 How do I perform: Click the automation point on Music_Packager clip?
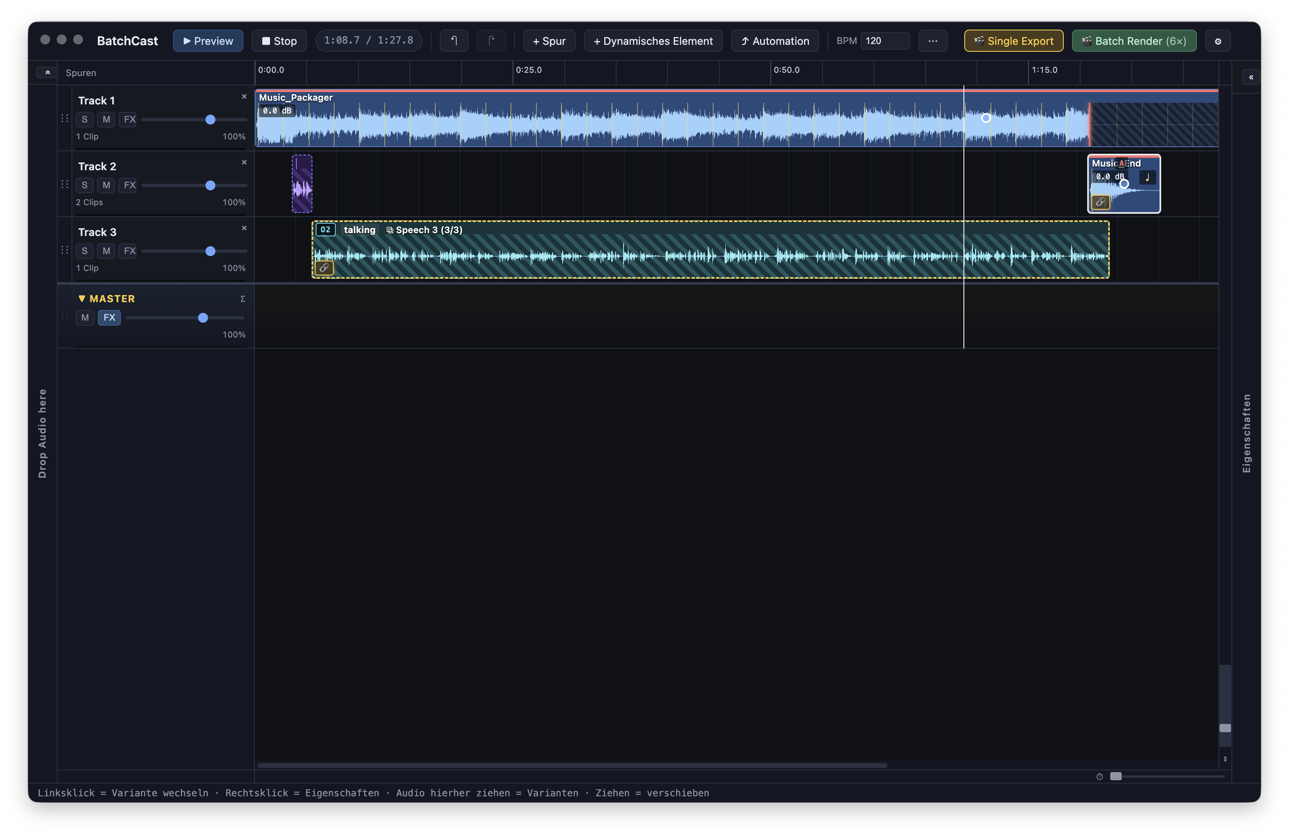(x=986, y=118)
